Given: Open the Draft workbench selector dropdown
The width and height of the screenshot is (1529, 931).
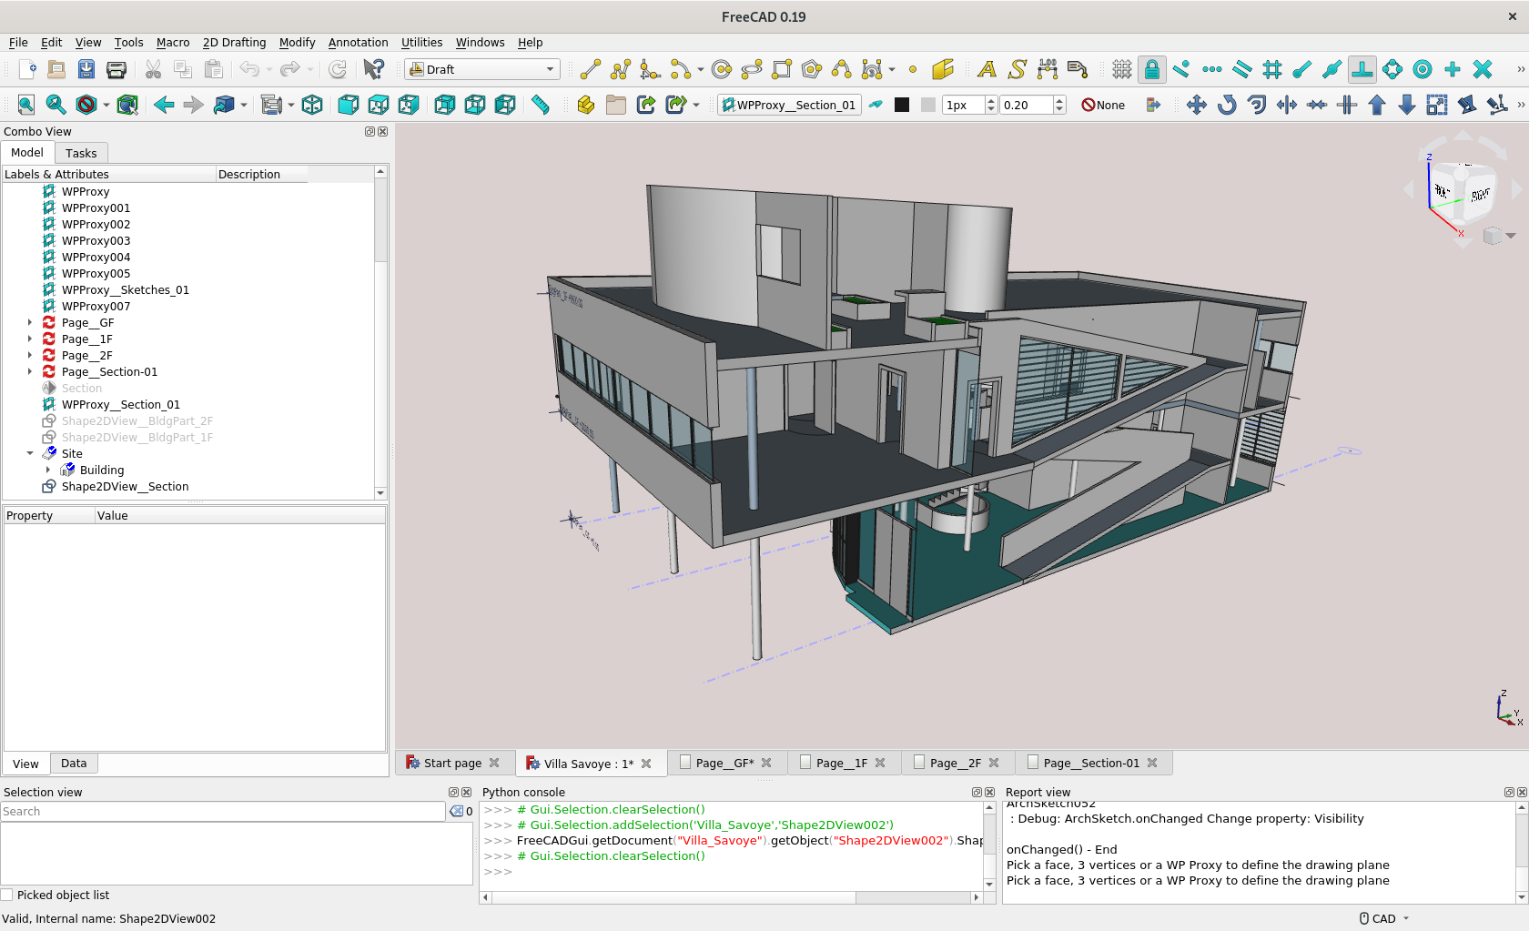Looking at the screenshot, I should (481, 69).
